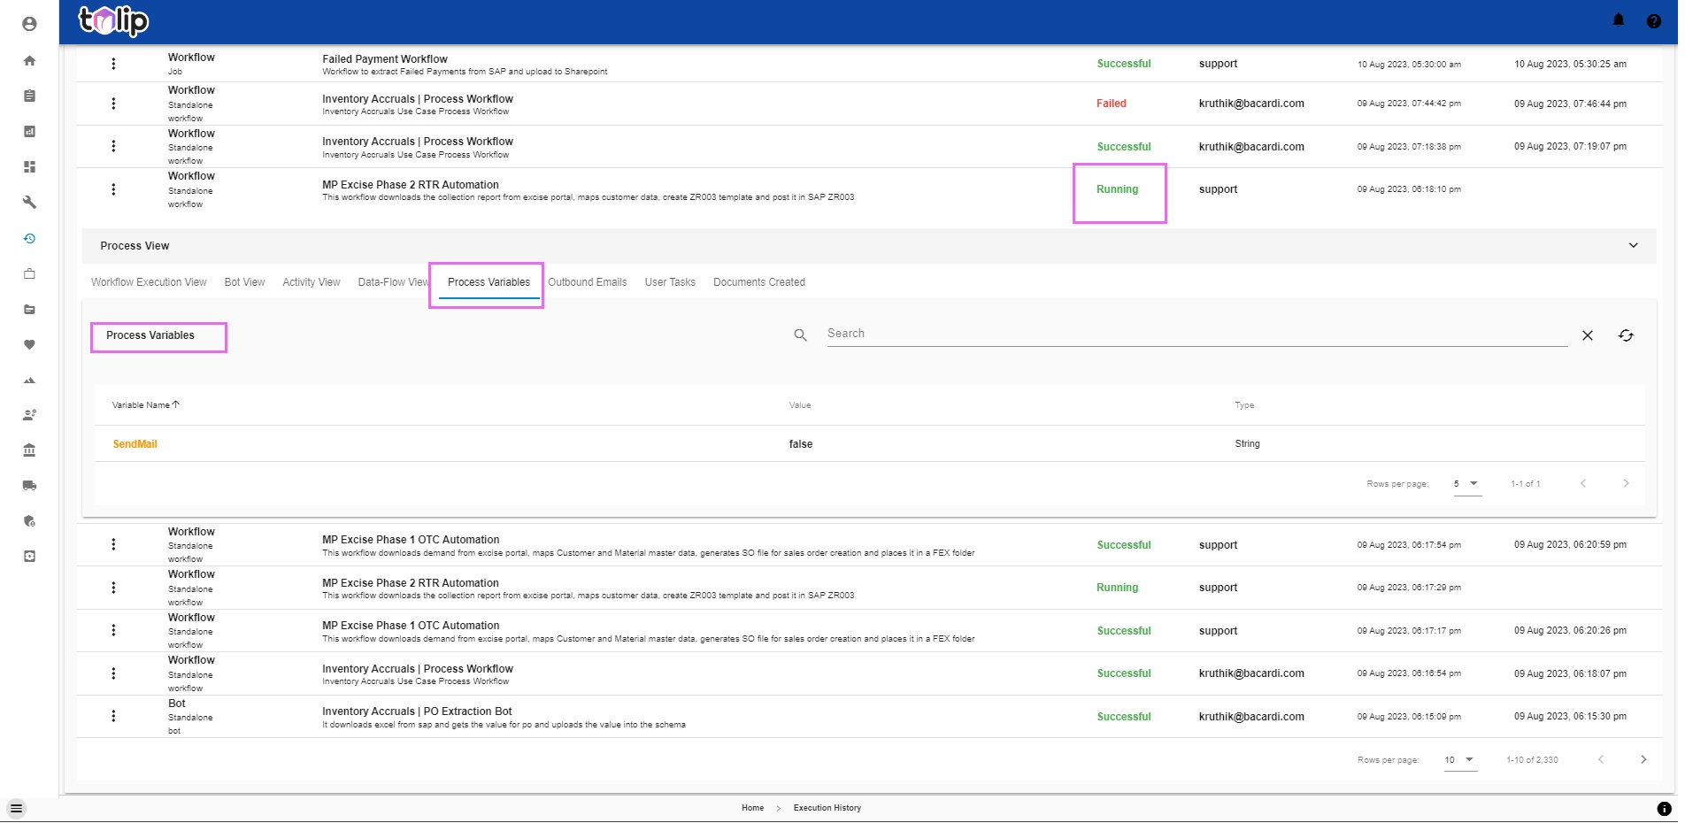Screen dimensions: 1685x823
Task: Open the bank building sidebar icon
Action: coord(29,450)
